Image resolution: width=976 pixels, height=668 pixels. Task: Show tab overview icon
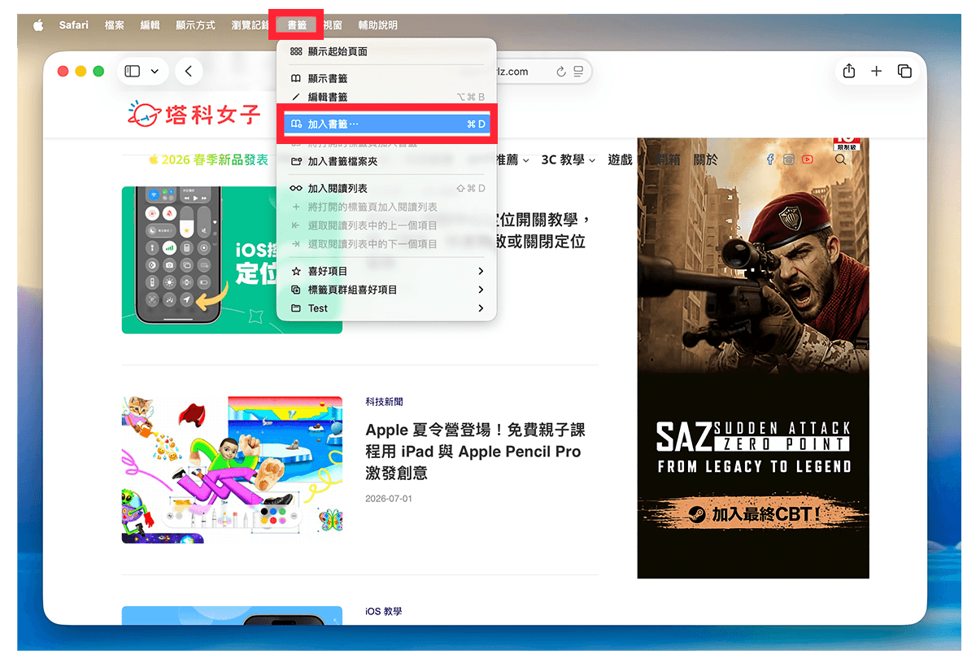pyautogui.click(x=904, y=72)
